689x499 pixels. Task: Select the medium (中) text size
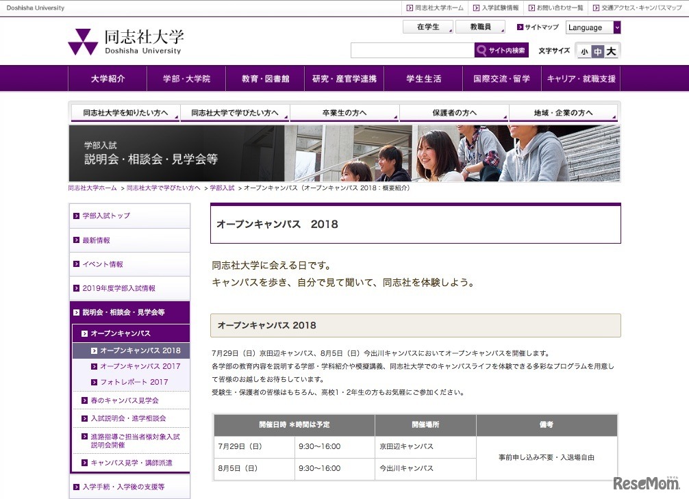tap(597, 51)
